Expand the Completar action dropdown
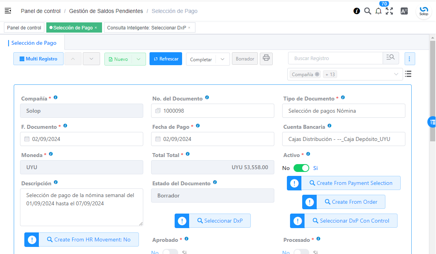The image size is (436, 254). pyautogui.click(x=223, y=59)
